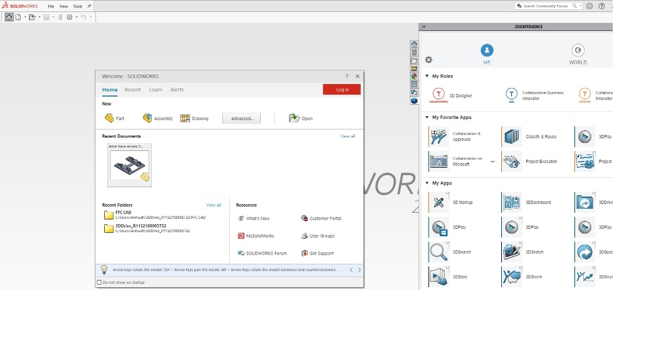Expand the New document dropdown arrow
This screenshot has height=349, width=645.
pos(25,17)
